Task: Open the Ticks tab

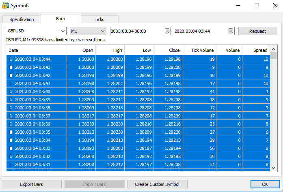Action: 99,19
